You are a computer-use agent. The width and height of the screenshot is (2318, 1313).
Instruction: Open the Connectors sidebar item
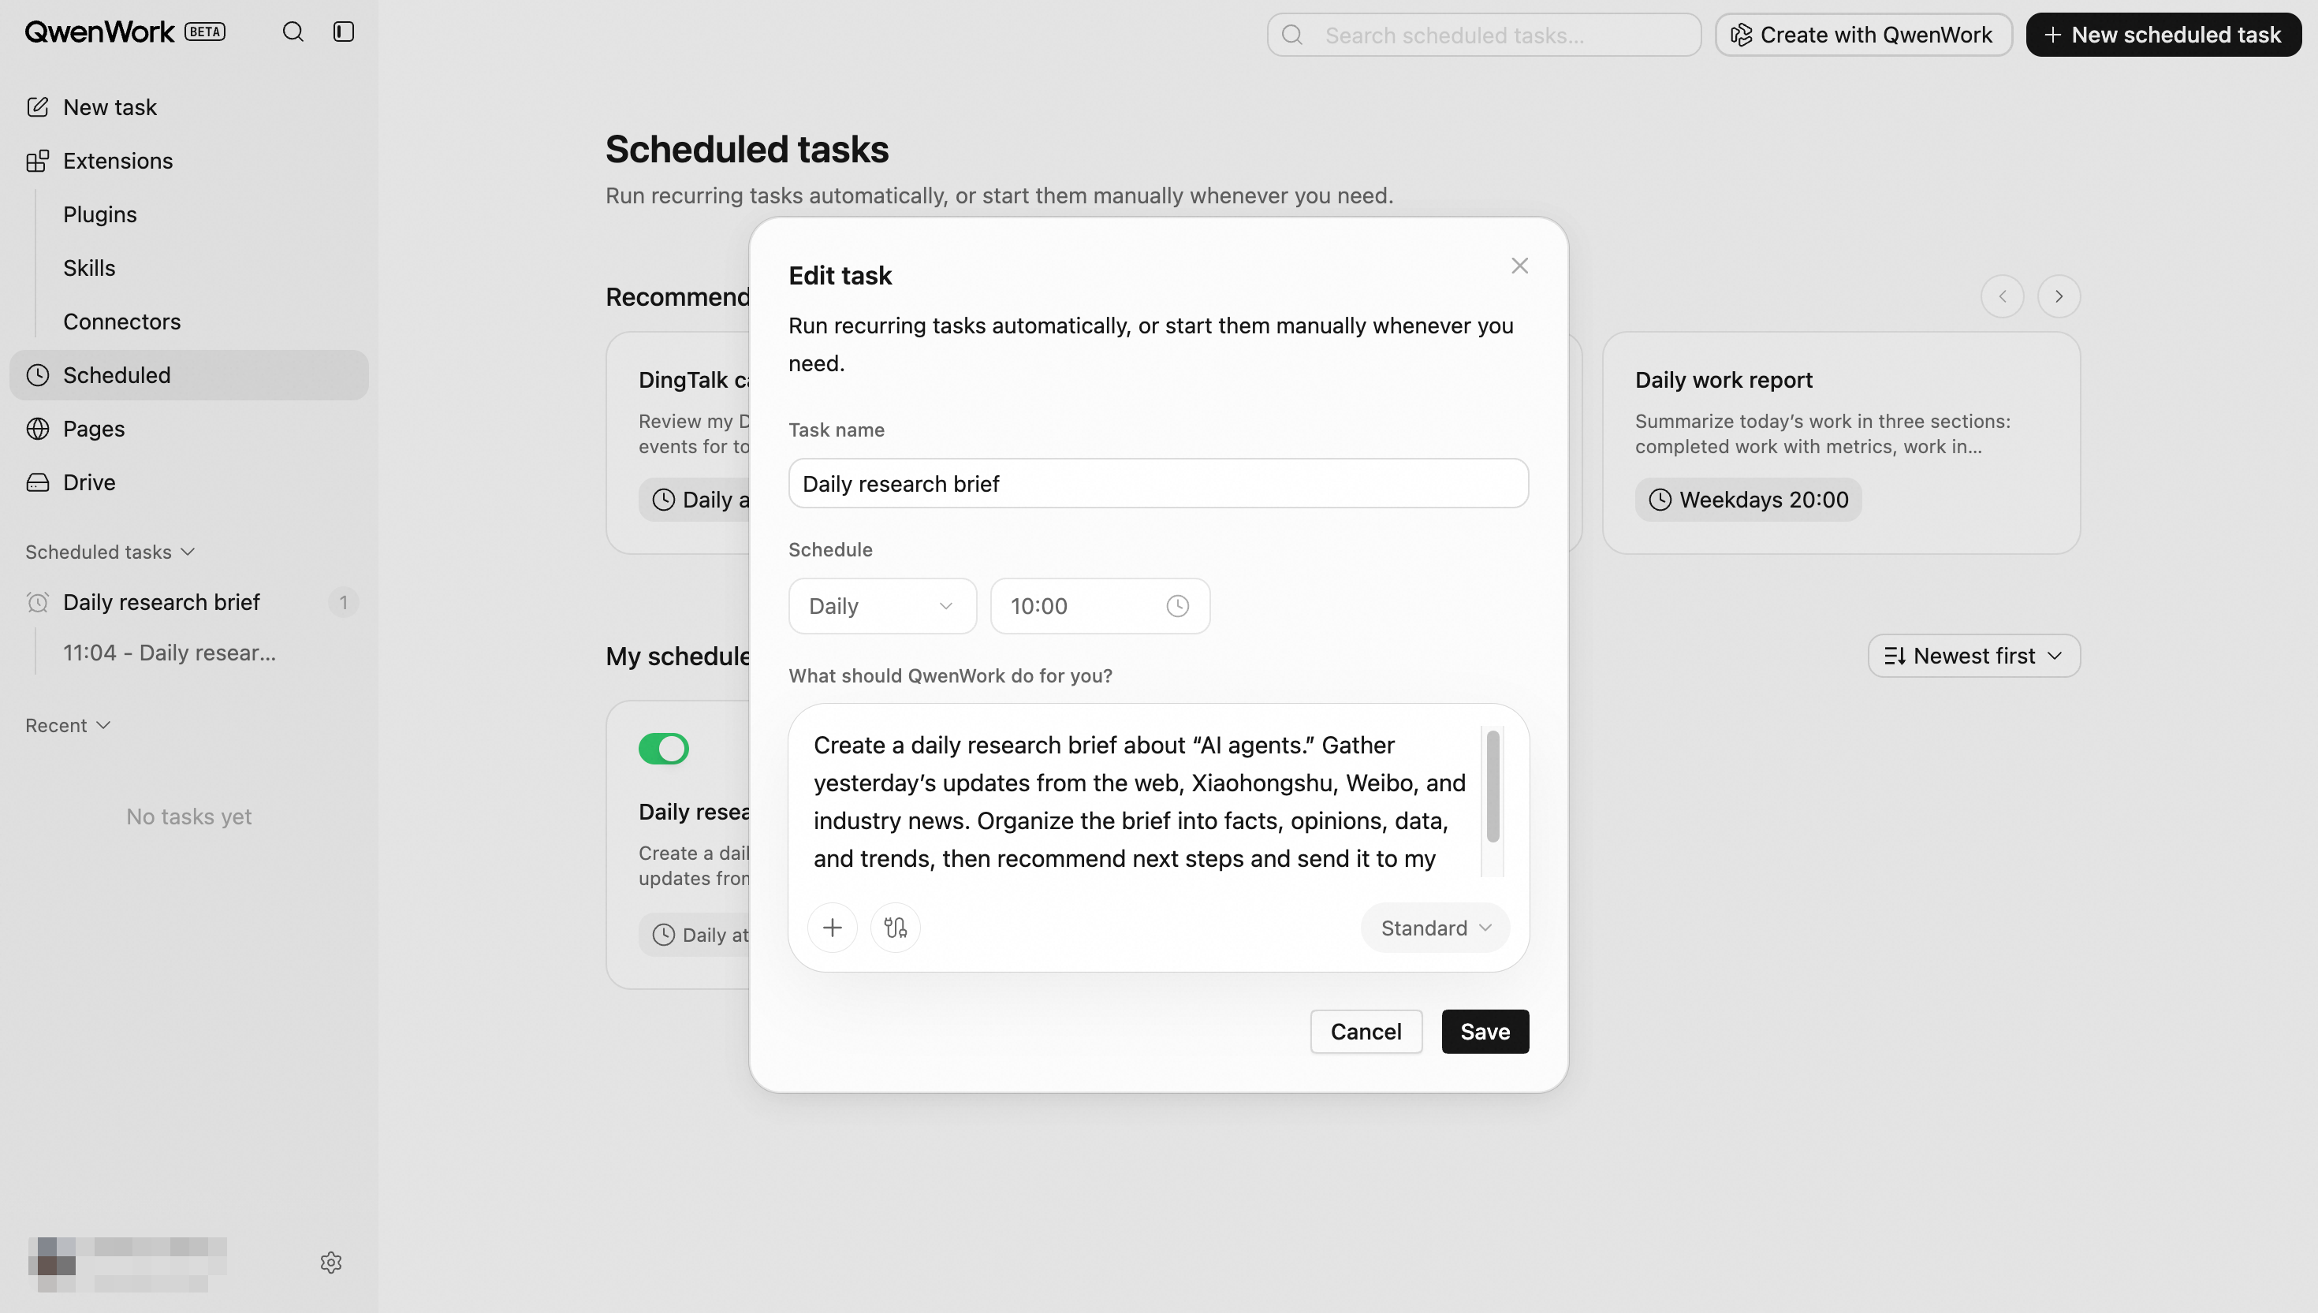[x=121, y=322]
